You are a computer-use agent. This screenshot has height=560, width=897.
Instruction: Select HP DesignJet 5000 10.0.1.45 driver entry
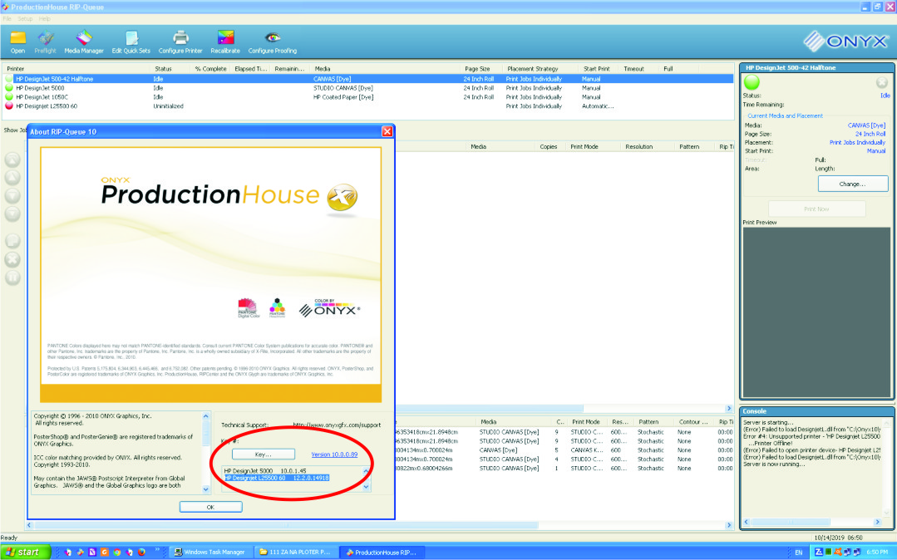(x=265, y=471)
